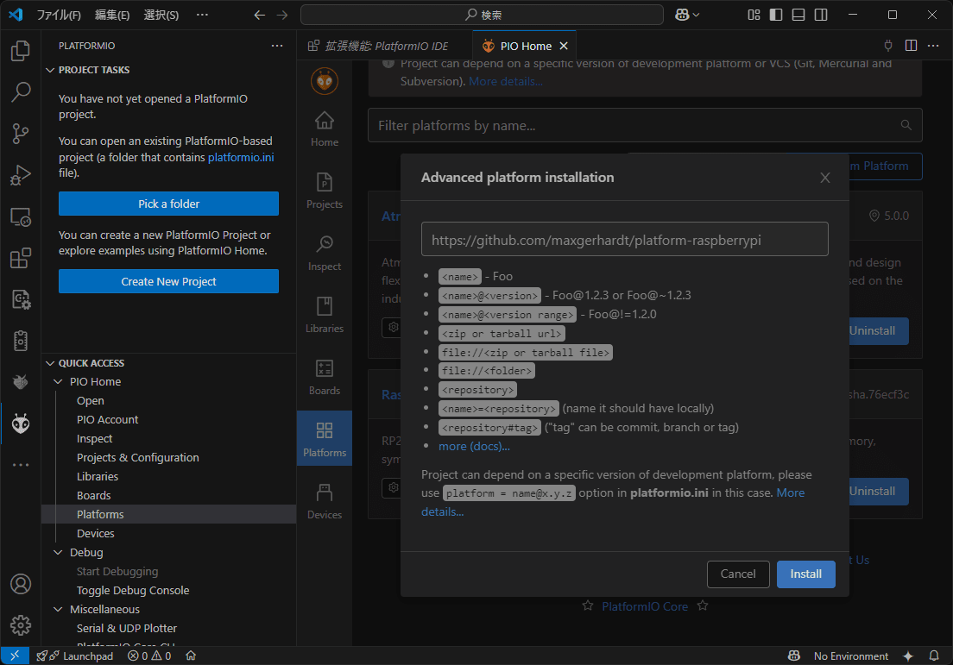Open Boards in PIO Home sidebar
Image resolution: width=953 pixels, height=665 pixels.
(x=325, y=377)
